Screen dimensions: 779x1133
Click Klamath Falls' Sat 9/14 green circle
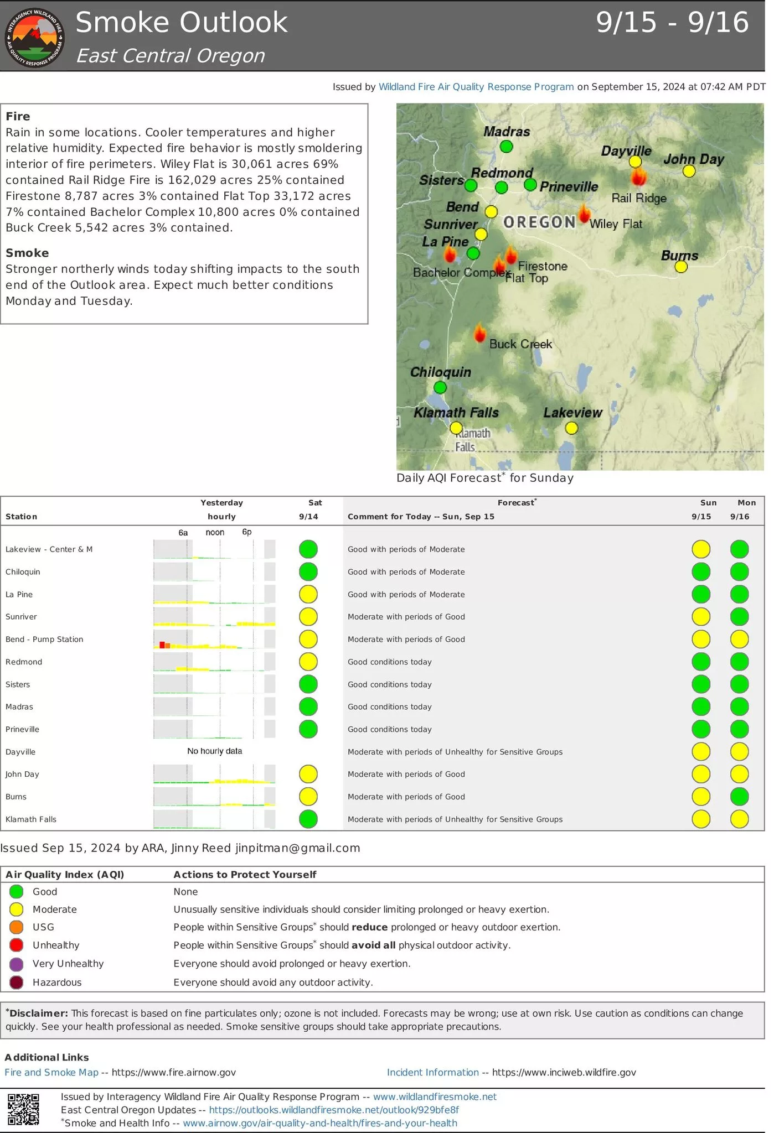[308, 819]
